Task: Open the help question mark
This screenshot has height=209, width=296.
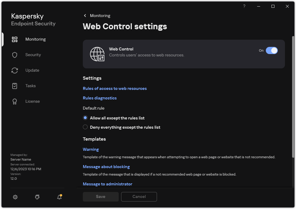Action: point(244,6)
